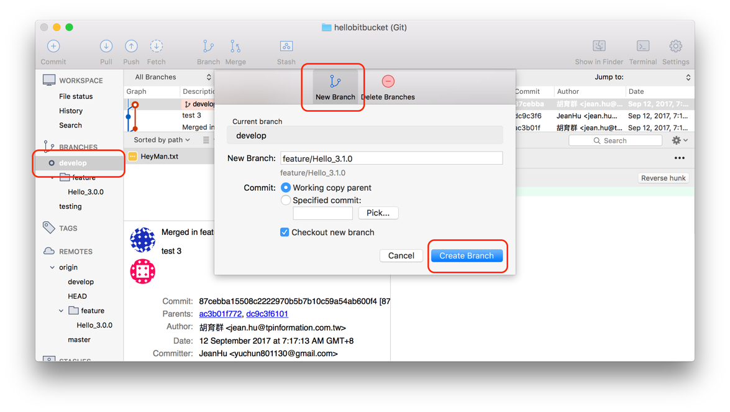
Task: Click the pink committer avatar
Action: point(142,272)
